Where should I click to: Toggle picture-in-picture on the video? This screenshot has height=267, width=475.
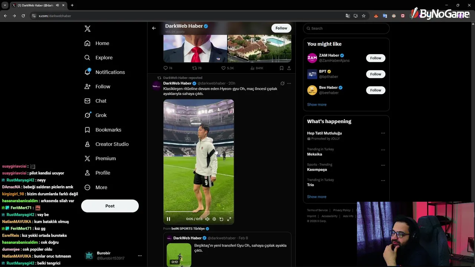coord(222,219)
